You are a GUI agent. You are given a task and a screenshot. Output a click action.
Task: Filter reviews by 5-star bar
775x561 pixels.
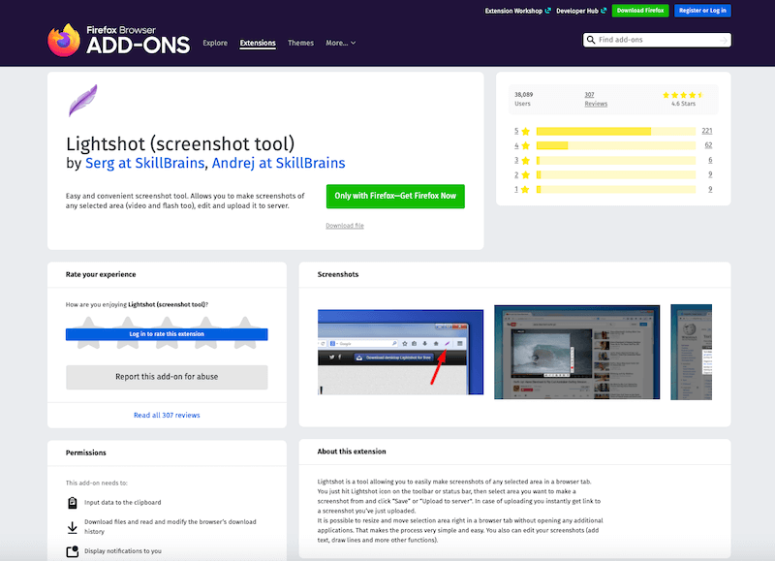[x=616, y=131]
